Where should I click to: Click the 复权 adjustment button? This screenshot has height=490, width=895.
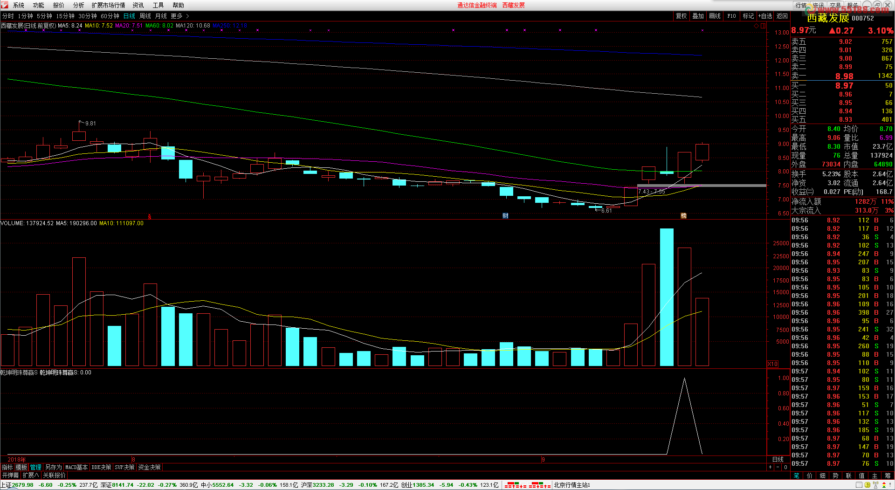point(682,16)
